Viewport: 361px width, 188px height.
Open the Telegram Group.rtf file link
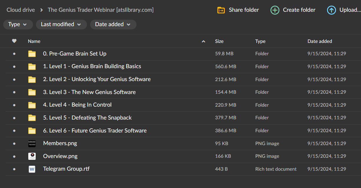click(x=66, y=169)
